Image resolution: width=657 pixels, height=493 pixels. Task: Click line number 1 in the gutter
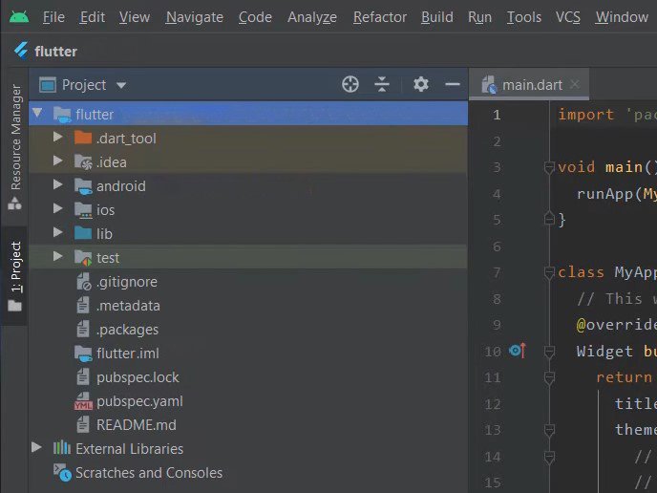(x=497, y=115)
